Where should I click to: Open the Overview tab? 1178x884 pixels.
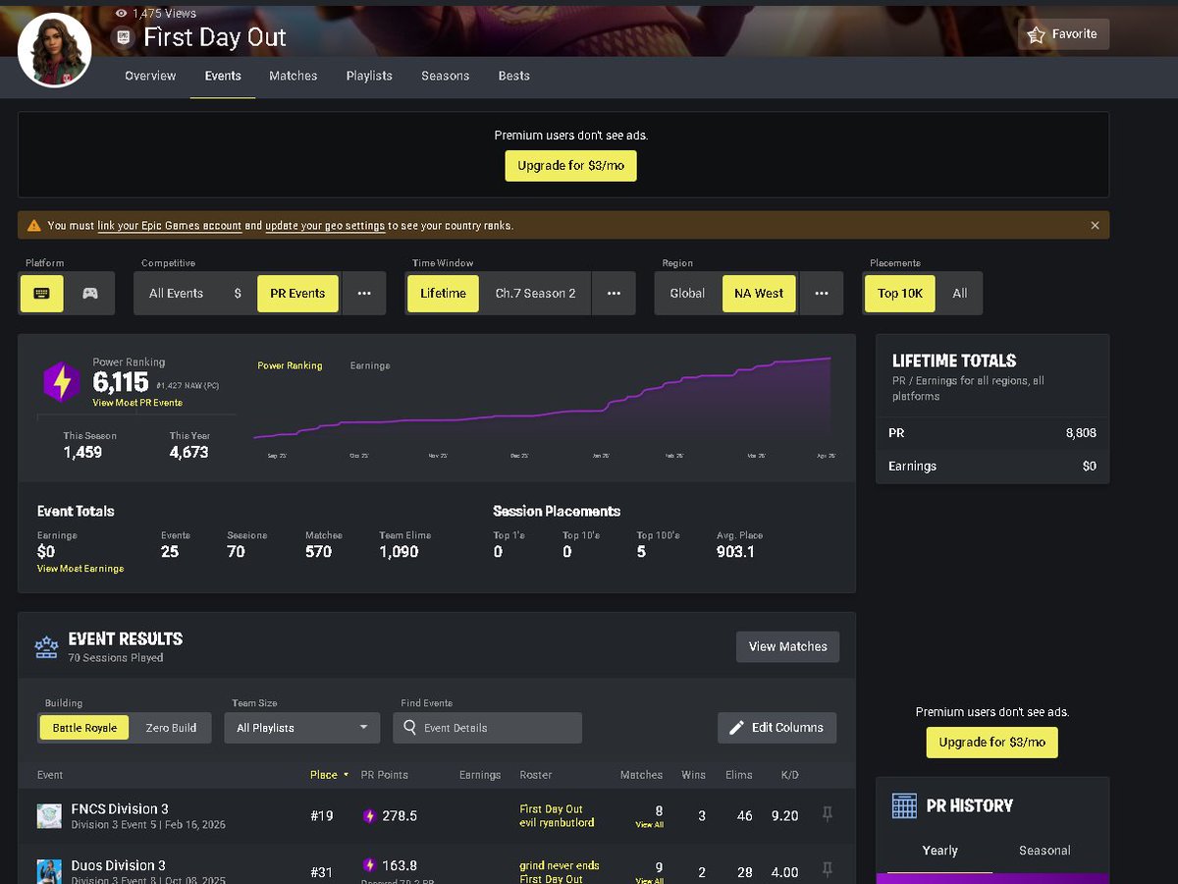[x=150, y=76]
